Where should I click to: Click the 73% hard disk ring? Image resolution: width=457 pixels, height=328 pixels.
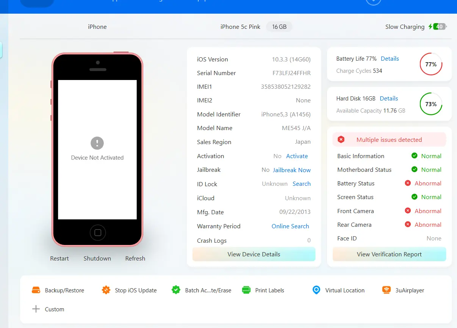pyautogui.click(x=431, y=104)
